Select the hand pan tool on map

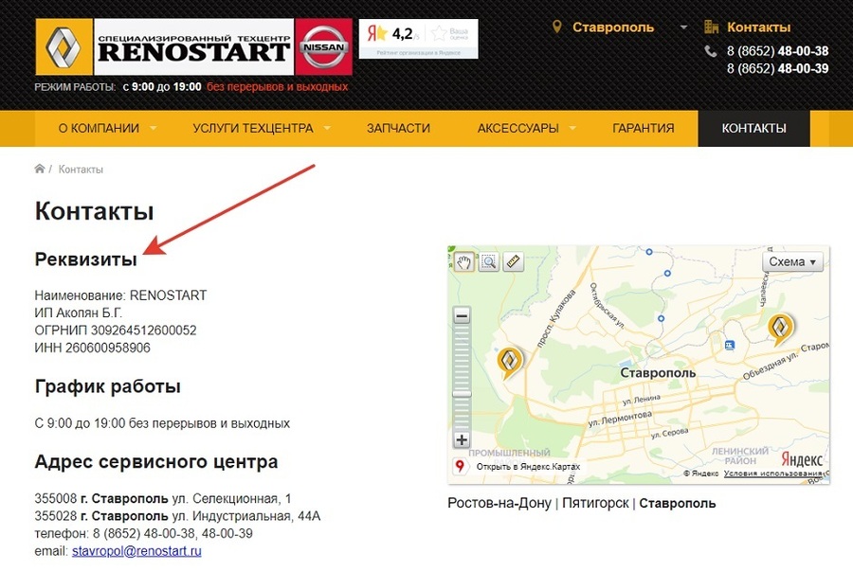pyautogui.click(x=463, y=262)
